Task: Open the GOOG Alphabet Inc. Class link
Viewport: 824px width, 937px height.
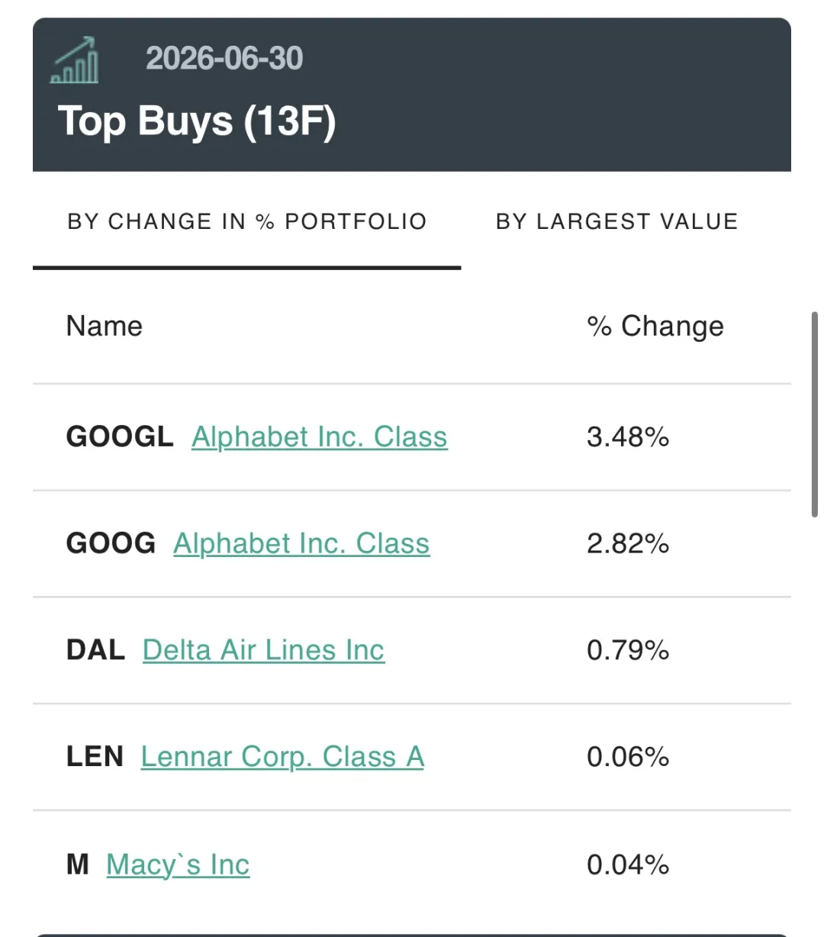Action: pos(301,544)
